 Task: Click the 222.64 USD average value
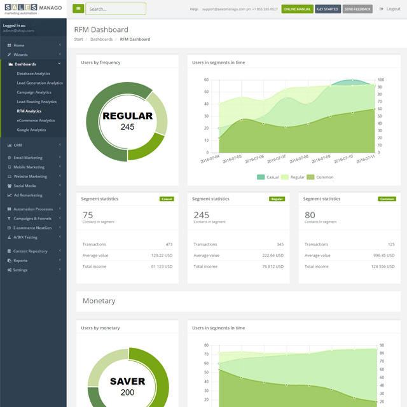coord(273,256)
